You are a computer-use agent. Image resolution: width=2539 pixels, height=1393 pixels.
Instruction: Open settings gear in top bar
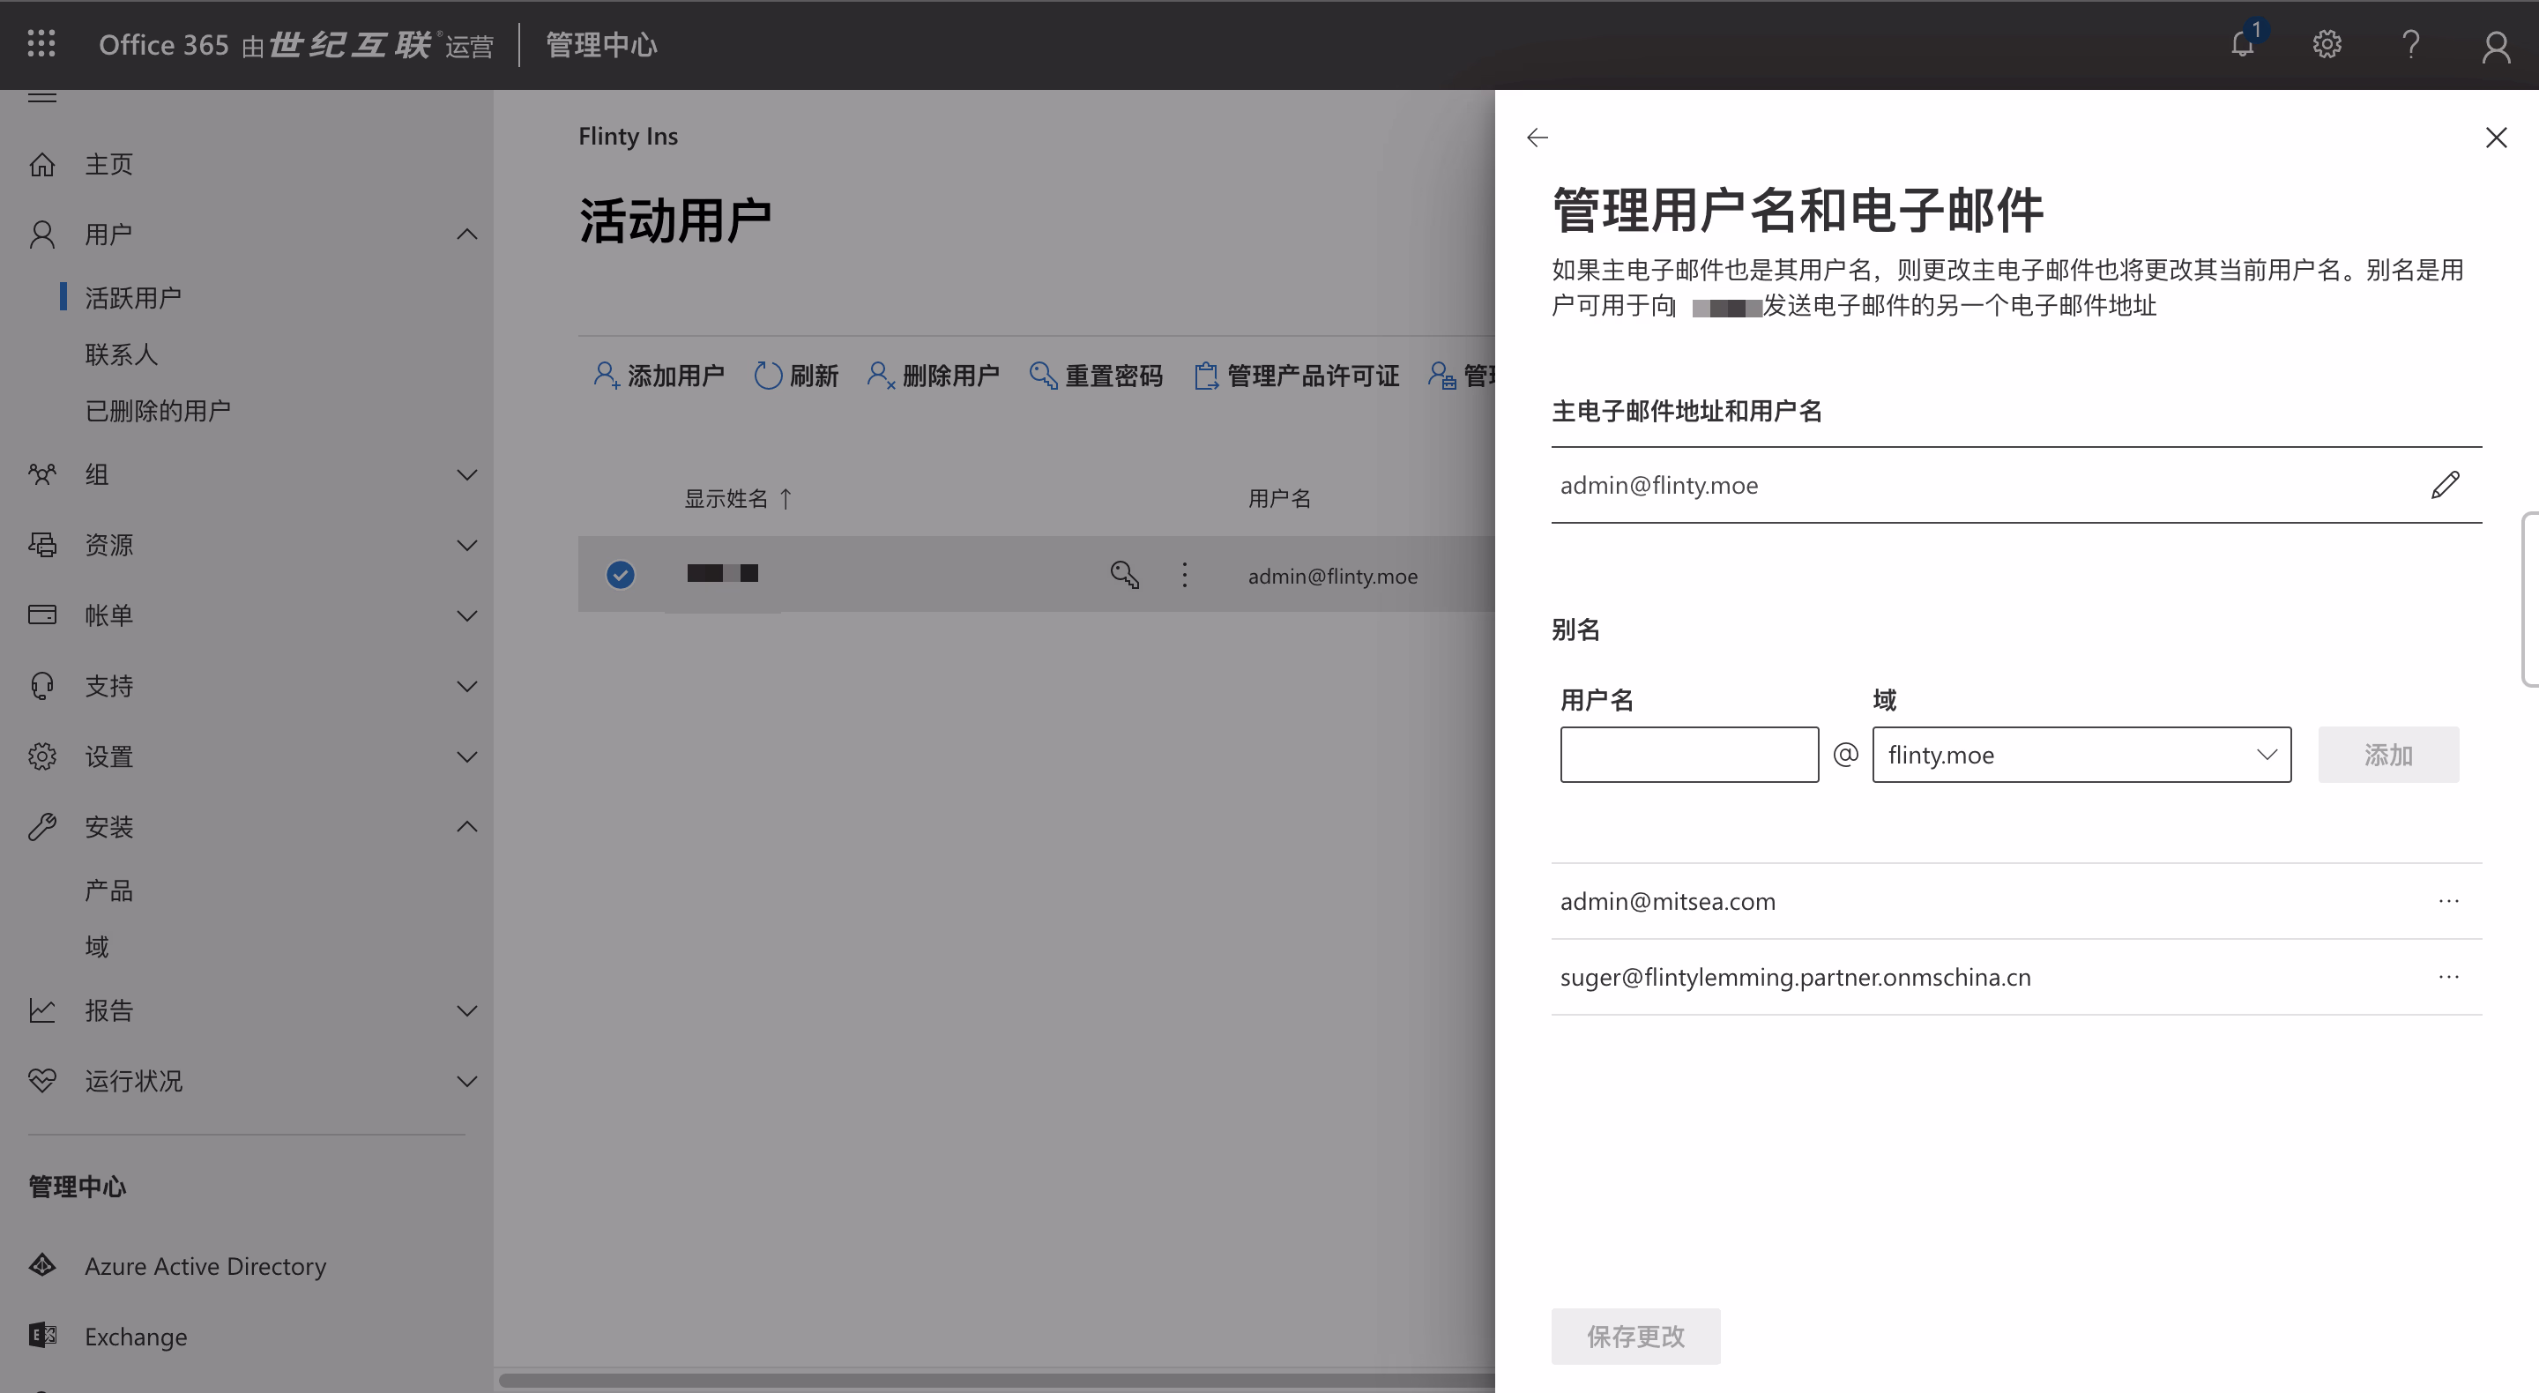(2327, 44)
